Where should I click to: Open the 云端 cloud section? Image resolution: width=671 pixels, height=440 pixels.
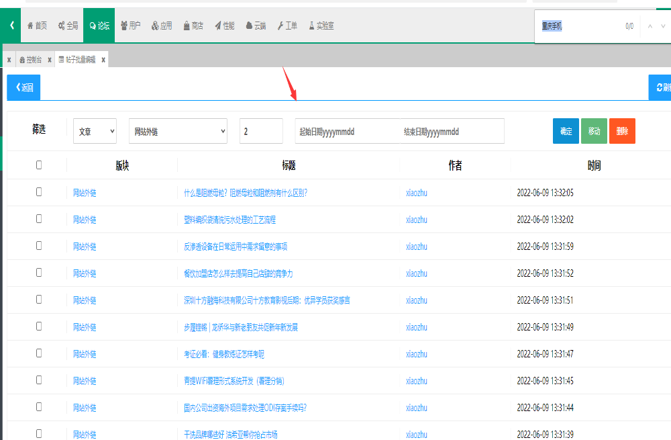tap(256, 26)
